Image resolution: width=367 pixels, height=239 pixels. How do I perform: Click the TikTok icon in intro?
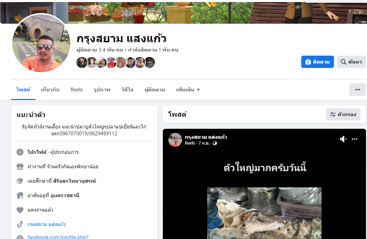point(20,224)
